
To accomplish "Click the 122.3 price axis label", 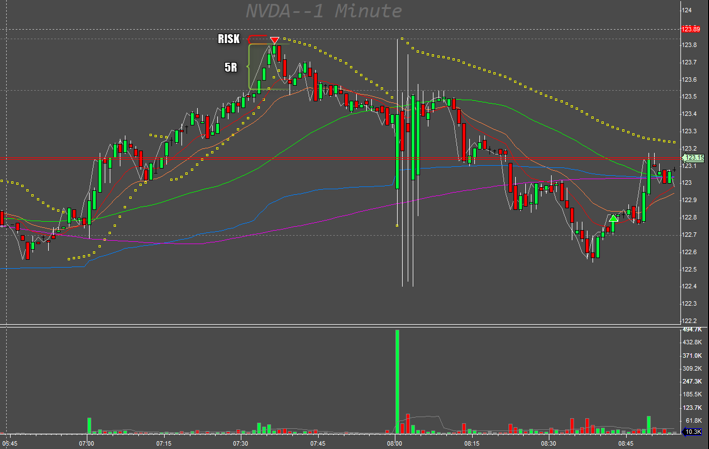I will pos(689,304).
